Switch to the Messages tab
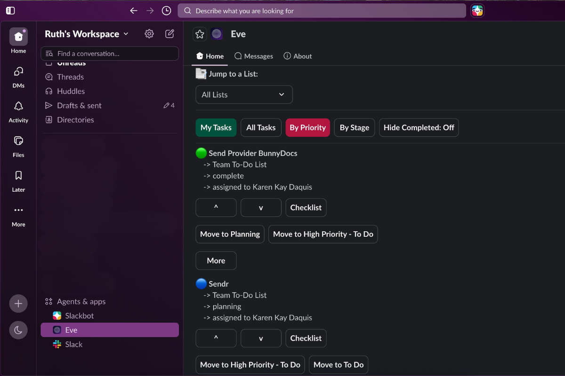This screenshot has width=565, height=376. (x=254, y=56)
